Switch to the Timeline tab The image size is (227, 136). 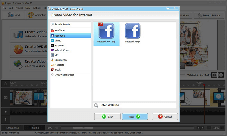pyautogui.click(x=34, y=128)
